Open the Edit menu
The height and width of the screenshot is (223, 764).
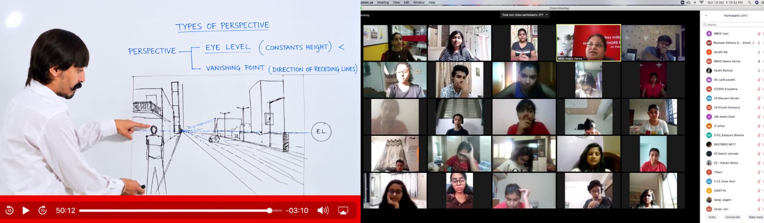406,2
